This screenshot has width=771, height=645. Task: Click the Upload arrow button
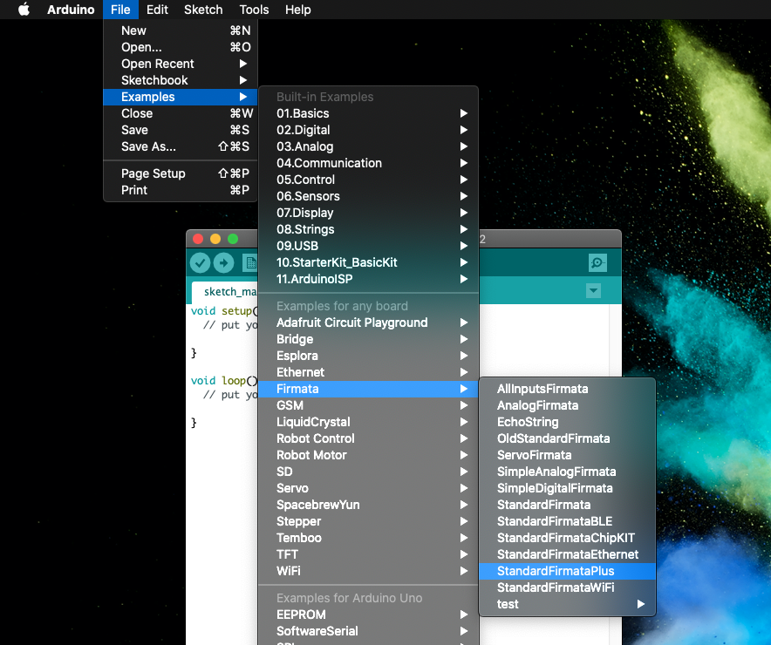[x=224, y=262]
